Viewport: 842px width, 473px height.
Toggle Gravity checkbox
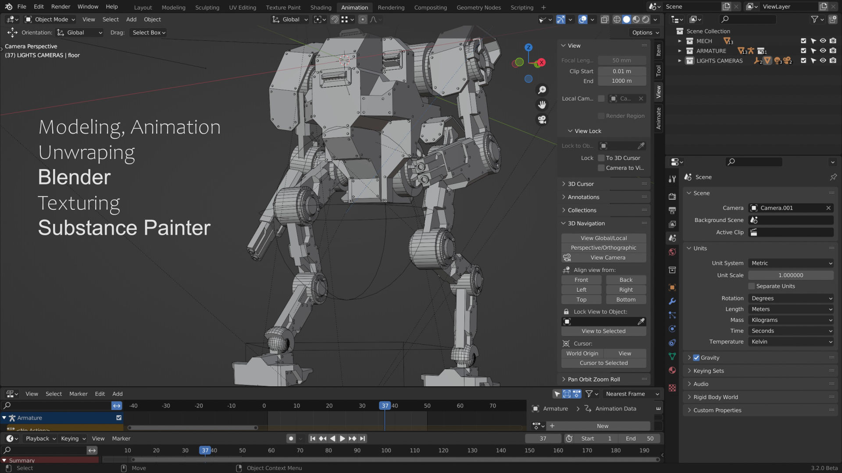pyautogui.click(x=696, y=358)
